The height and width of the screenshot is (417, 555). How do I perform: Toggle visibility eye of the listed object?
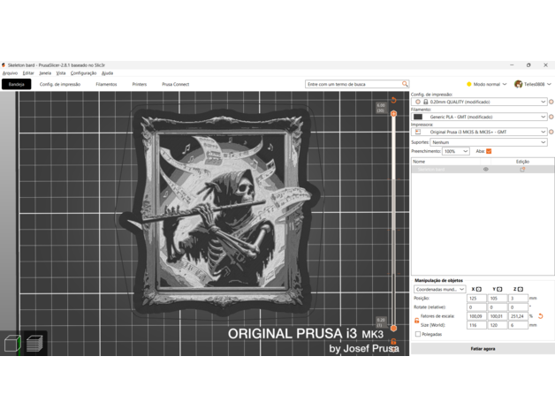tap(485, 169)
